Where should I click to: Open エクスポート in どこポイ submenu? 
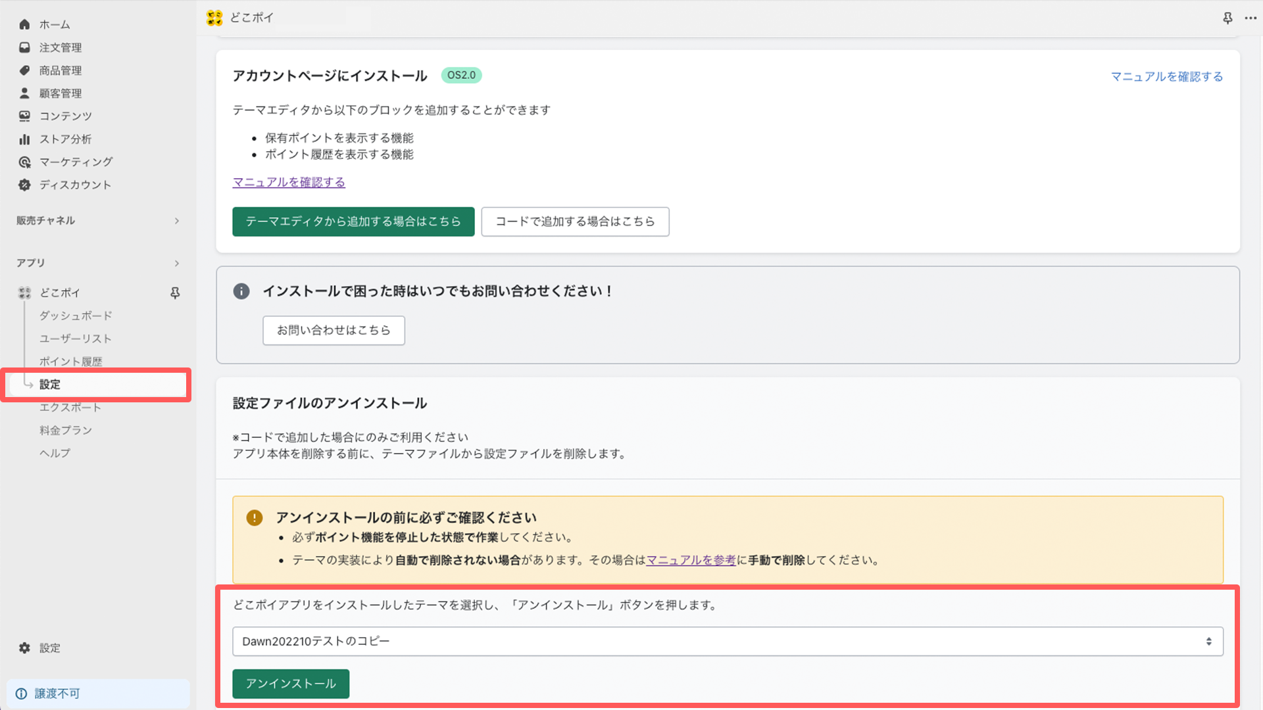pos(70,407)
